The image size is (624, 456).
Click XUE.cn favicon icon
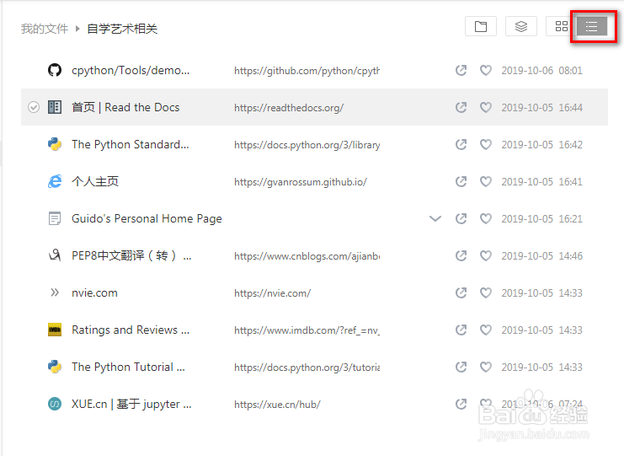point(55,404)
